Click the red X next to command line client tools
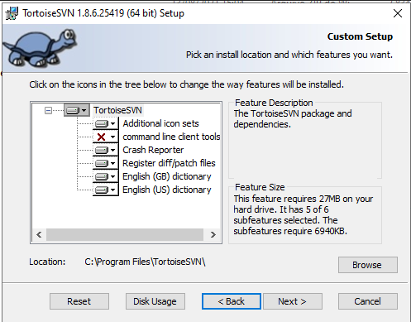The width and height of the screenshot is (411, 322). point(102,137)
